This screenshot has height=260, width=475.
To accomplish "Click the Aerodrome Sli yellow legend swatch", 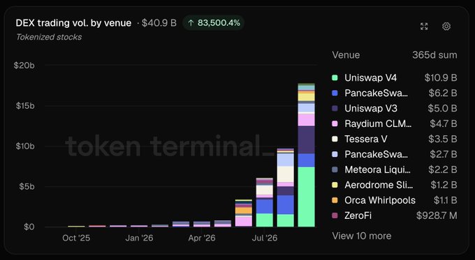I will (x=335, y=185).
